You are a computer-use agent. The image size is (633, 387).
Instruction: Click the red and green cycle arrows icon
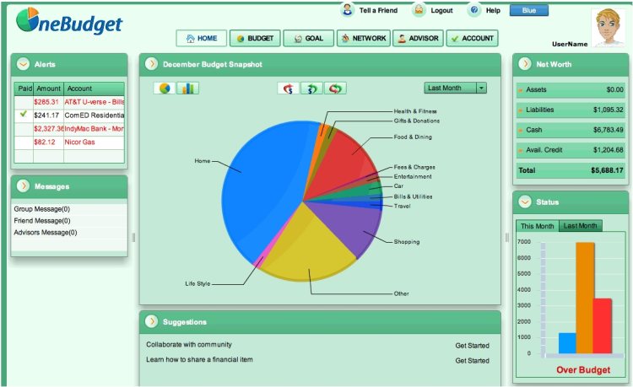[x=335, y=89]
